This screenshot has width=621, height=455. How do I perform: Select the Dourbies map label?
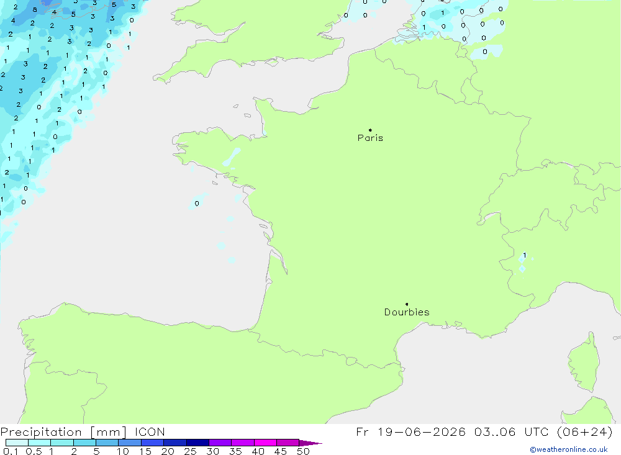[407, 312]
